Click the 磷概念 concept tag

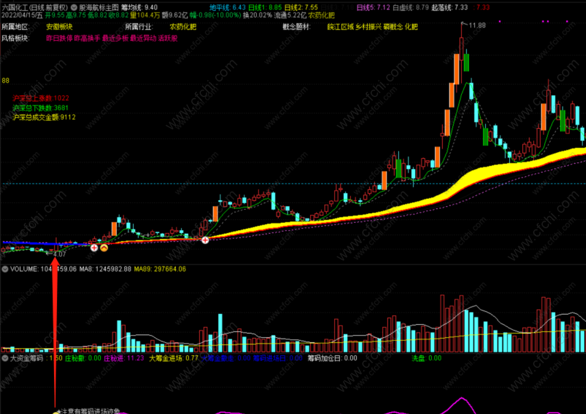point(391,27)
